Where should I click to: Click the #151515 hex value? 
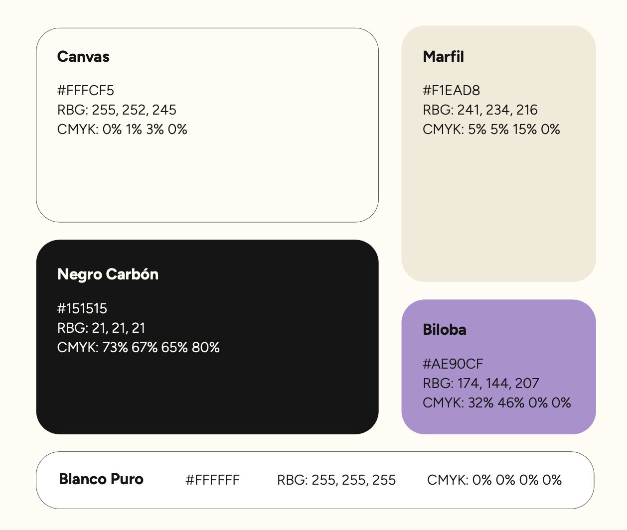[82, 309]
